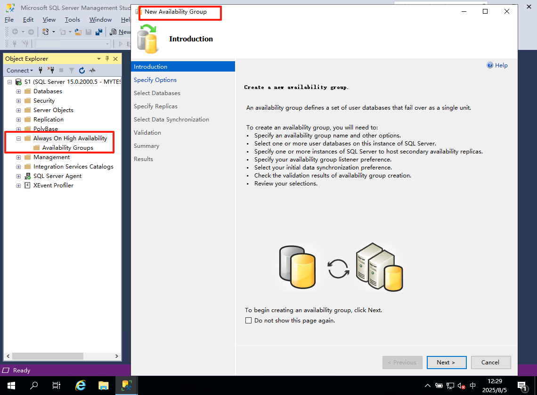The image size is (537, 395).
Task: Click the New Project toolbar icon in SSMS
Action: click(x=45, y=32)
